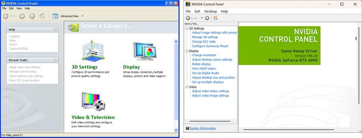Screen dimensions: 362x138
Task: Open View menu in old Control Panel window
Action: pyautogui.click(x=19, y=8)
